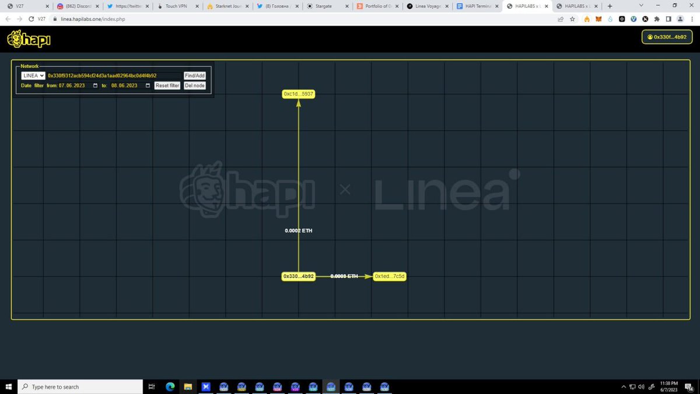Switch to the Touch VPN tab
Viewport: 700px width, 394px height.
pyautogui.click(x=178, y=6)
